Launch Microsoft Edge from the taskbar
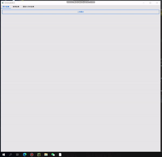162x157 pixels. (x=25, y=155)
